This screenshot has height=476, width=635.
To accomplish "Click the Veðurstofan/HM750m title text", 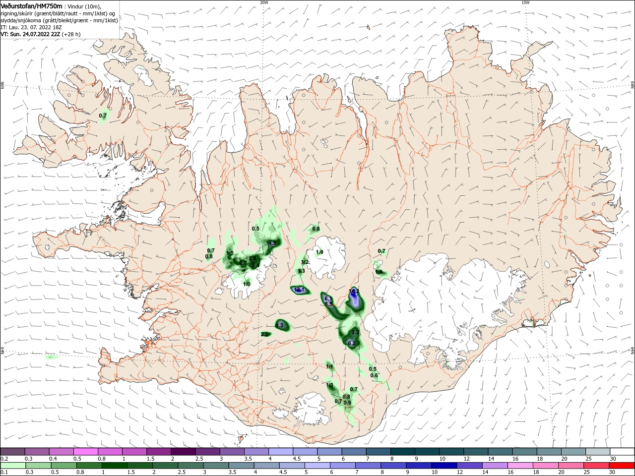I will click(31, 5).
